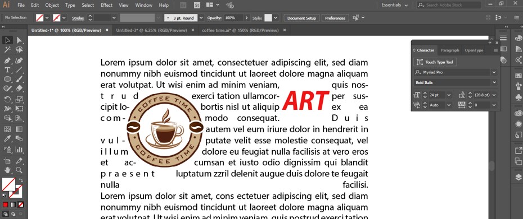Open the Stroke panel link
This screenshot has width=523, height=219.
tap(78, 18)
